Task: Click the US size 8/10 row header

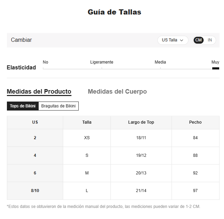Action: [x=35, y=191]
